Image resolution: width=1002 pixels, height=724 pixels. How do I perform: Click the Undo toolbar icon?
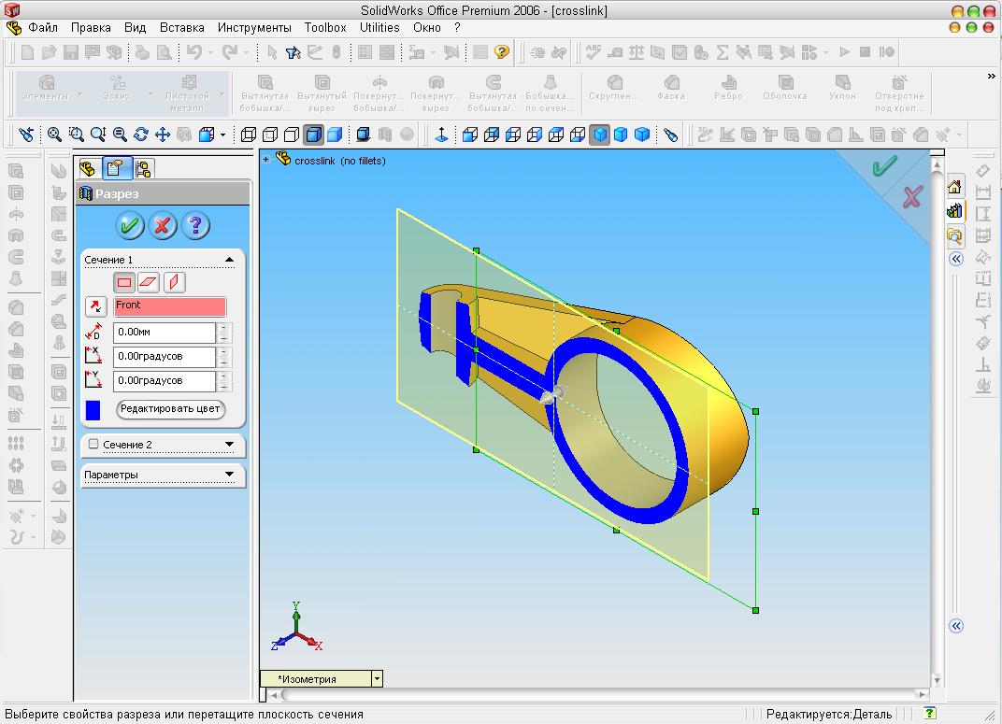(194, 51)
